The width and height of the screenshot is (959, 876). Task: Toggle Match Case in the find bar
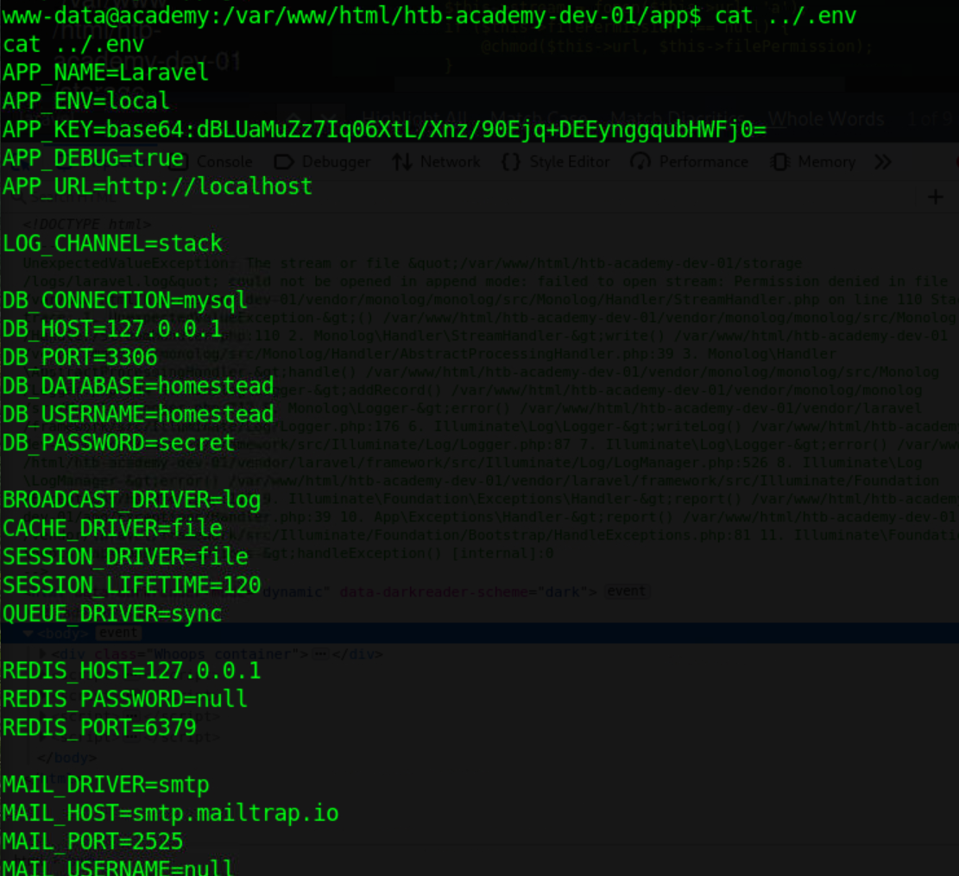539,118
